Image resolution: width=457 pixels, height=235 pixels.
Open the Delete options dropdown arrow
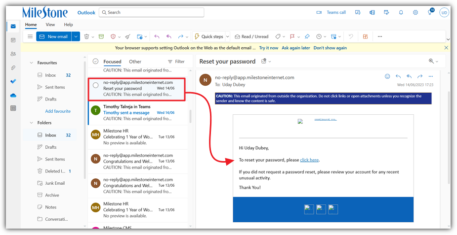[x=93, y=37]
